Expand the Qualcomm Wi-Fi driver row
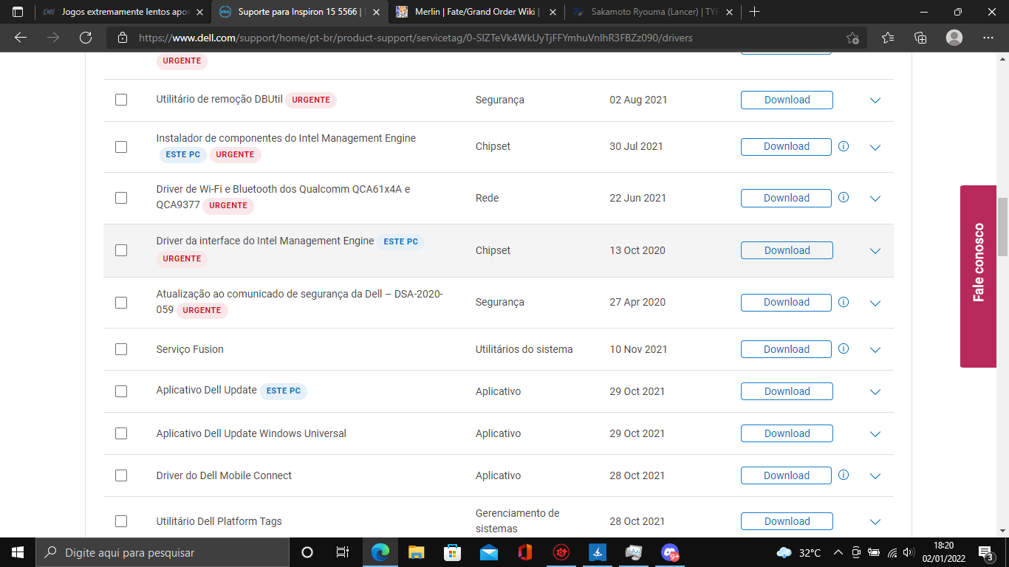Viewport: 1009px width, 567px height. click(875, 199)
